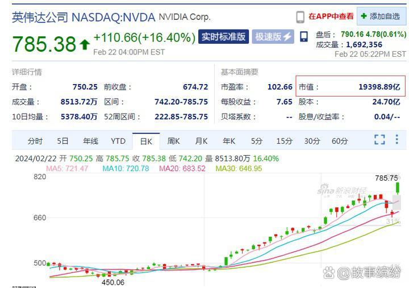Image resolution: width=409 pixels, height=288 pixels.
Task: Click the MA10: 720.78 indicator label
Action: point(126,169)
